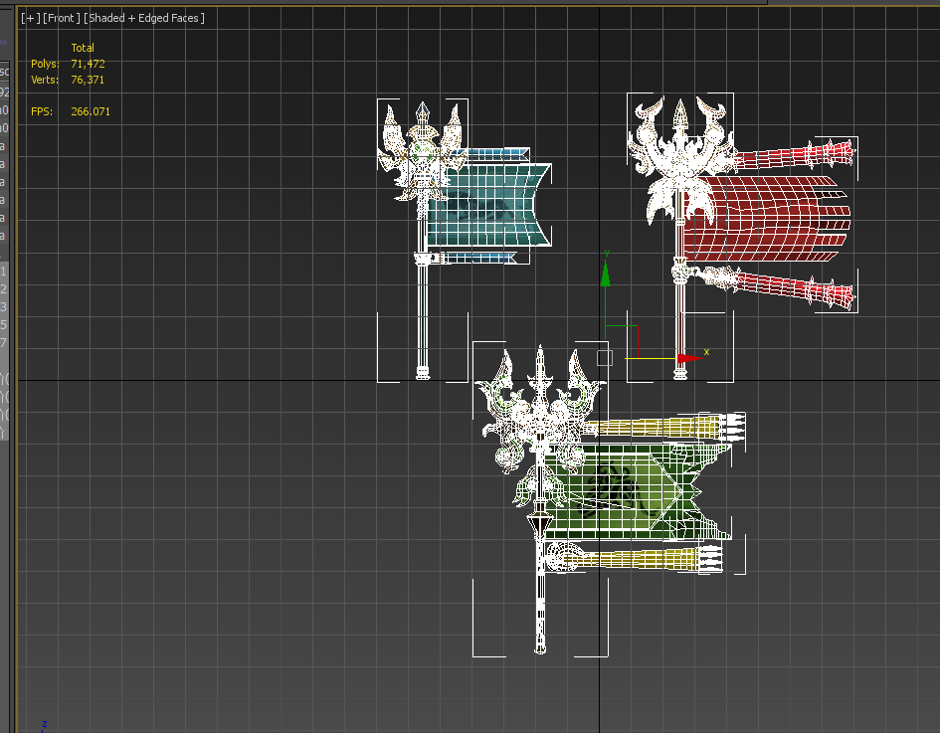Expand the collapsed left panel via the >> arrows

tap(3, 43)
